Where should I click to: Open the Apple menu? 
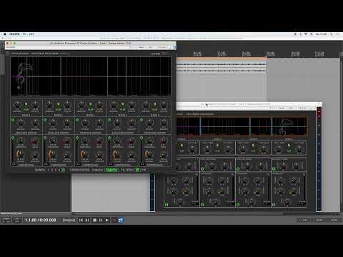pos(4,34)
